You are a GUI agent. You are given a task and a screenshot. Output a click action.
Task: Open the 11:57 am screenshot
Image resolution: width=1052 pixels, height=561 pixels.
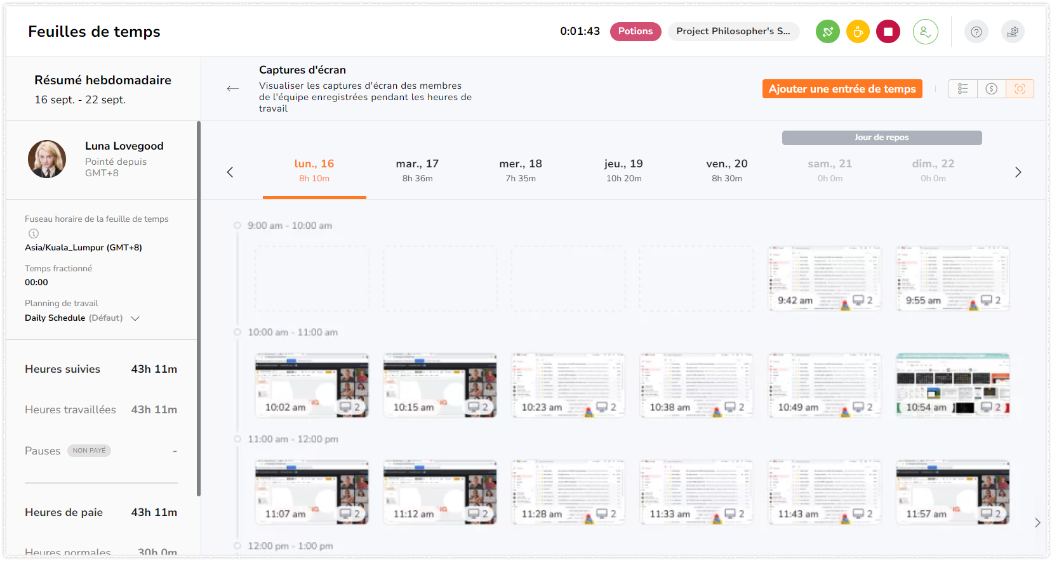pos(953,493)
